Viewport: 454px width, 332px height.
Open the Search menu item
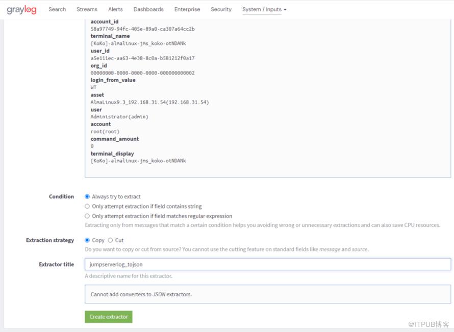[57, 9]
